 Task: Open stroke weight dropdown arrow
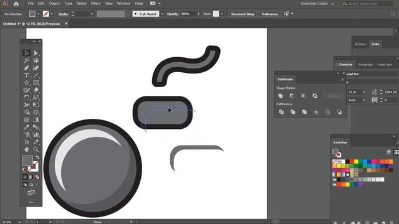click(x=92, y=14)
